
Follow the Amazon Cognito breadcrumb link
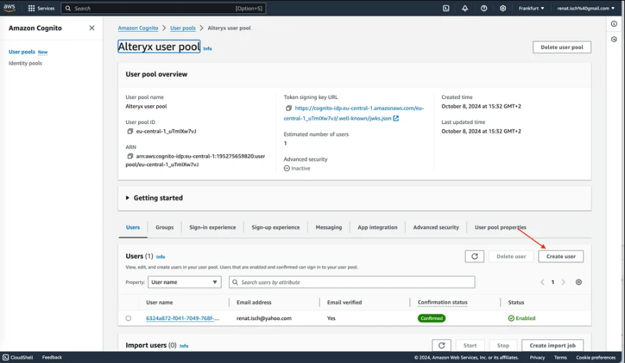pyautogui.click(x=138, y=28)
